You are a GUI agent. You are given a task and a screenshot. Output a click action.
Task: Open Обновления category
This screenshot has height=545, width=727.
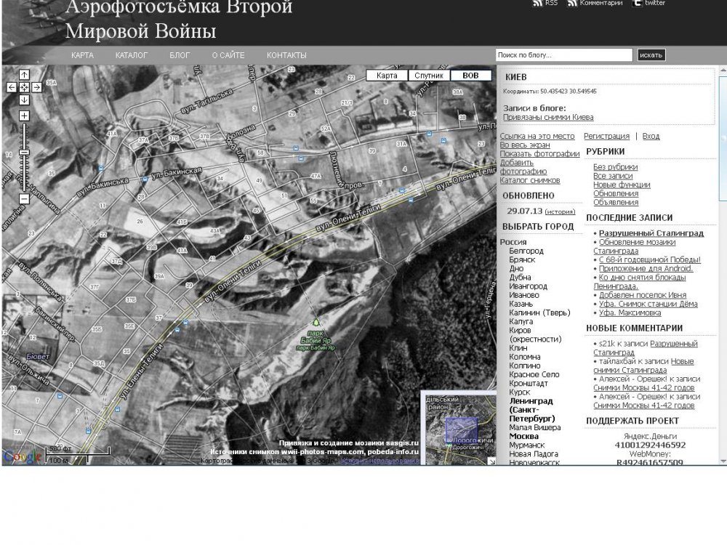[616, 193]
